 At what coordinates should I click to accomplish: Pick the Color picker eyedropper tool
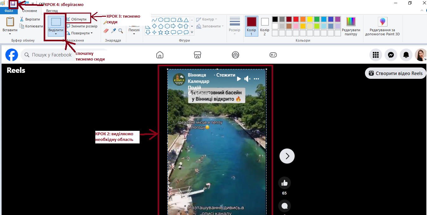[113, 31]
